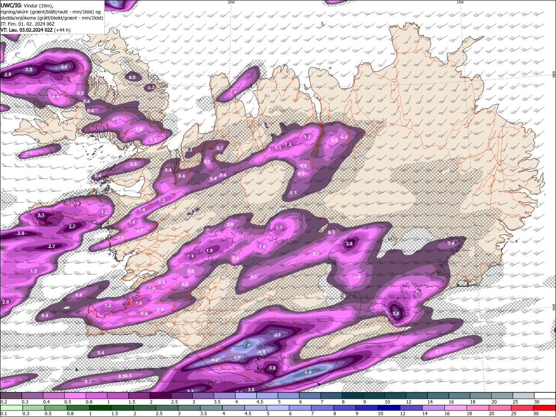Viewport: 556px width, 417px height.
Task: Click the '3.4' precipitation value on the map
Action: [x=396, y=314]
